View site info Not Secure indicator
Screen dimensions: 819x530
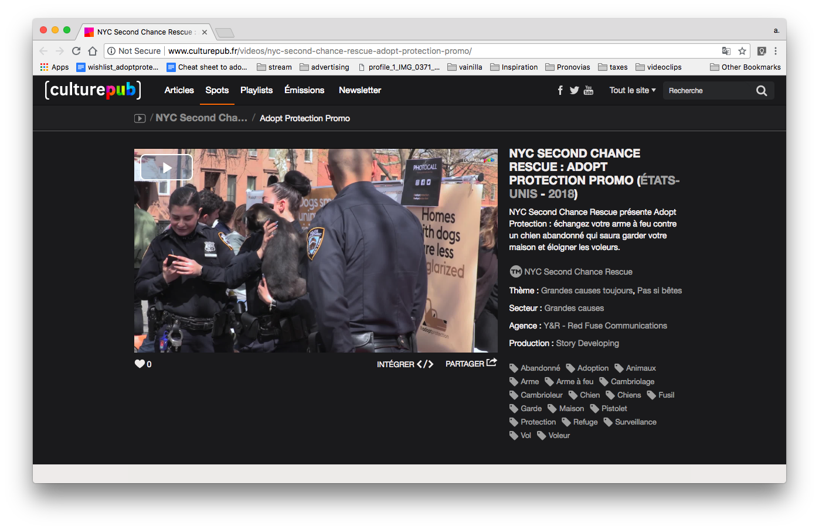coord(134,51)
